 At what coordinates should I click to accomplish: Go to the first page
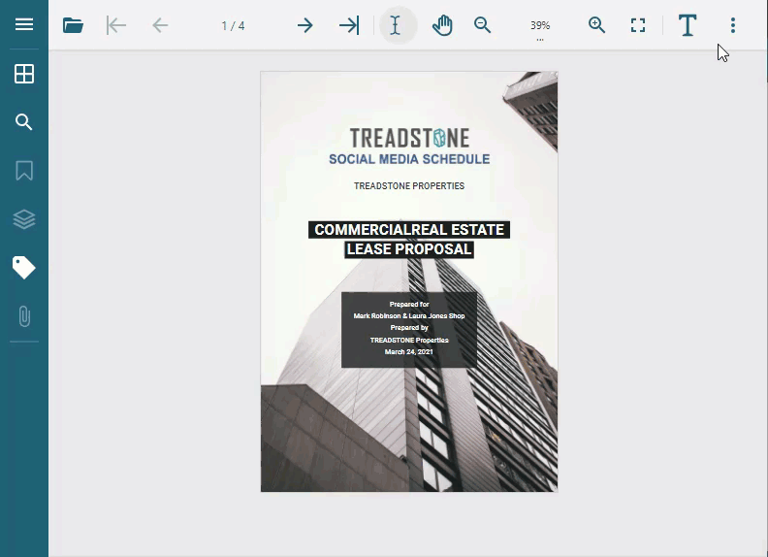(x=116, y=25)
